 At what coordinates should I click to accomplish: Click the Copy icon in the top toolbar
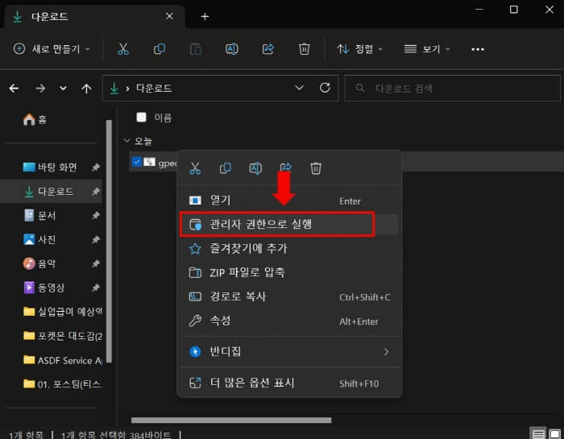160,49
